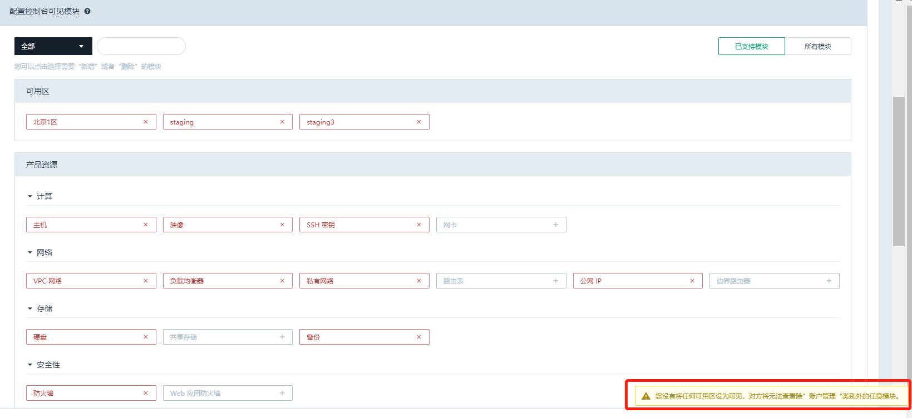Click the 边界路由器 module label
This screenshot has height=418, width=912.
click(x=733, y=281)
